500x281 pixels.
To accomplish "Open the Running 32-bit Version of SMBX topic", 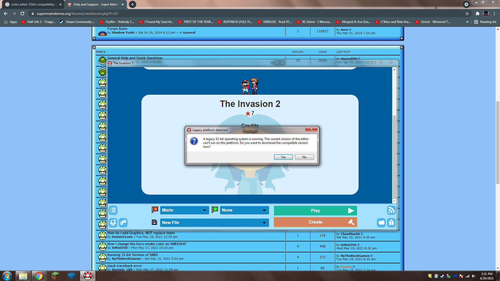I will click(133, 255).
